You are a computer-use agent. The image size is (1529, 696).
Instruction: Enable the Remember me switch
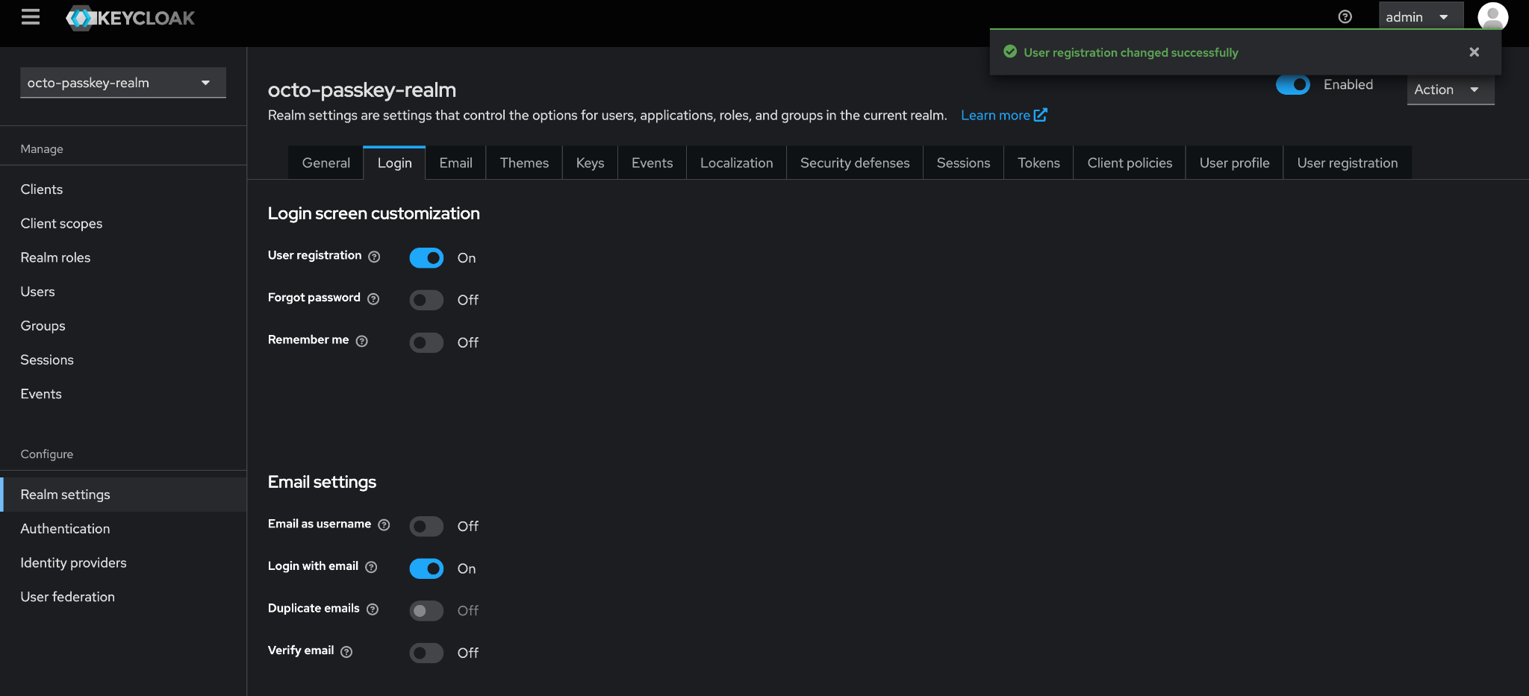pyautogui.click(x=426, y=342)
